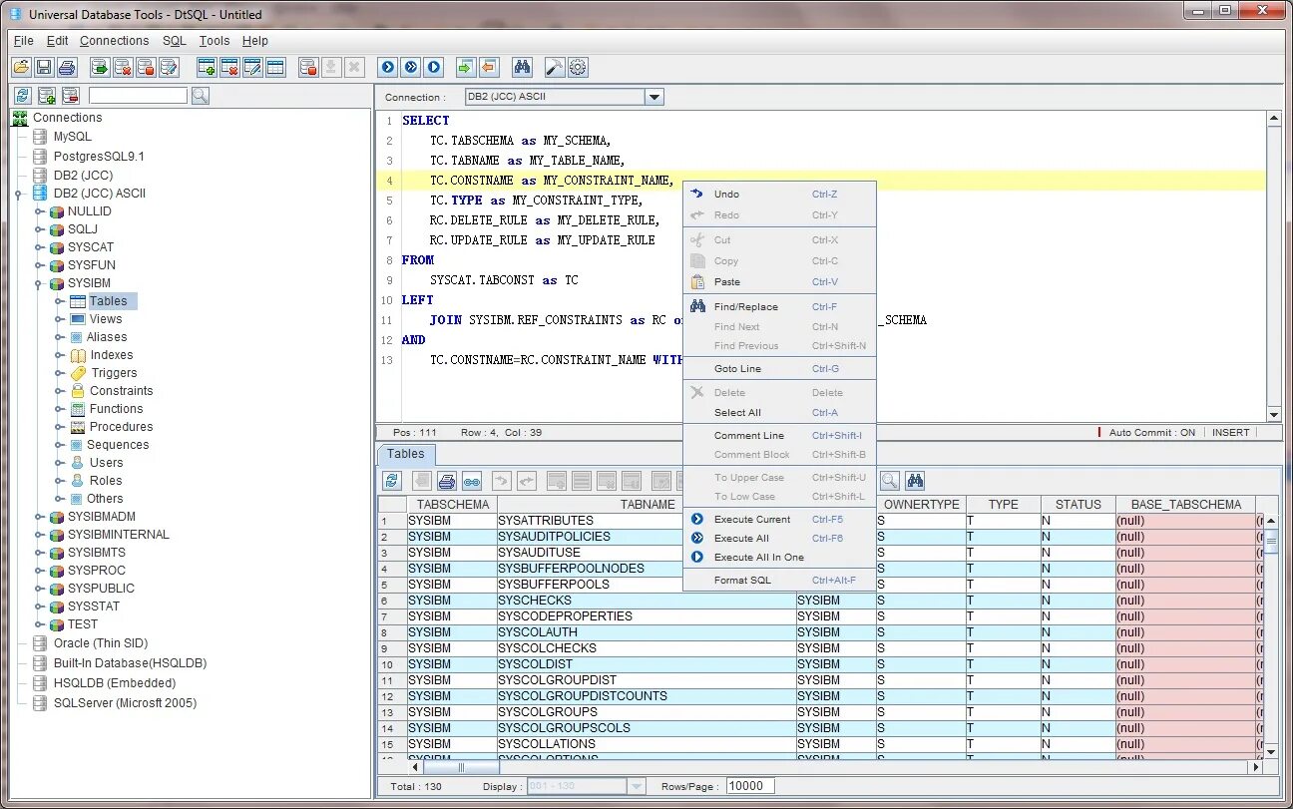Click the magnifier search icon beside connection filter
The image size is (1293, 809).
click(x=200, y=96)
